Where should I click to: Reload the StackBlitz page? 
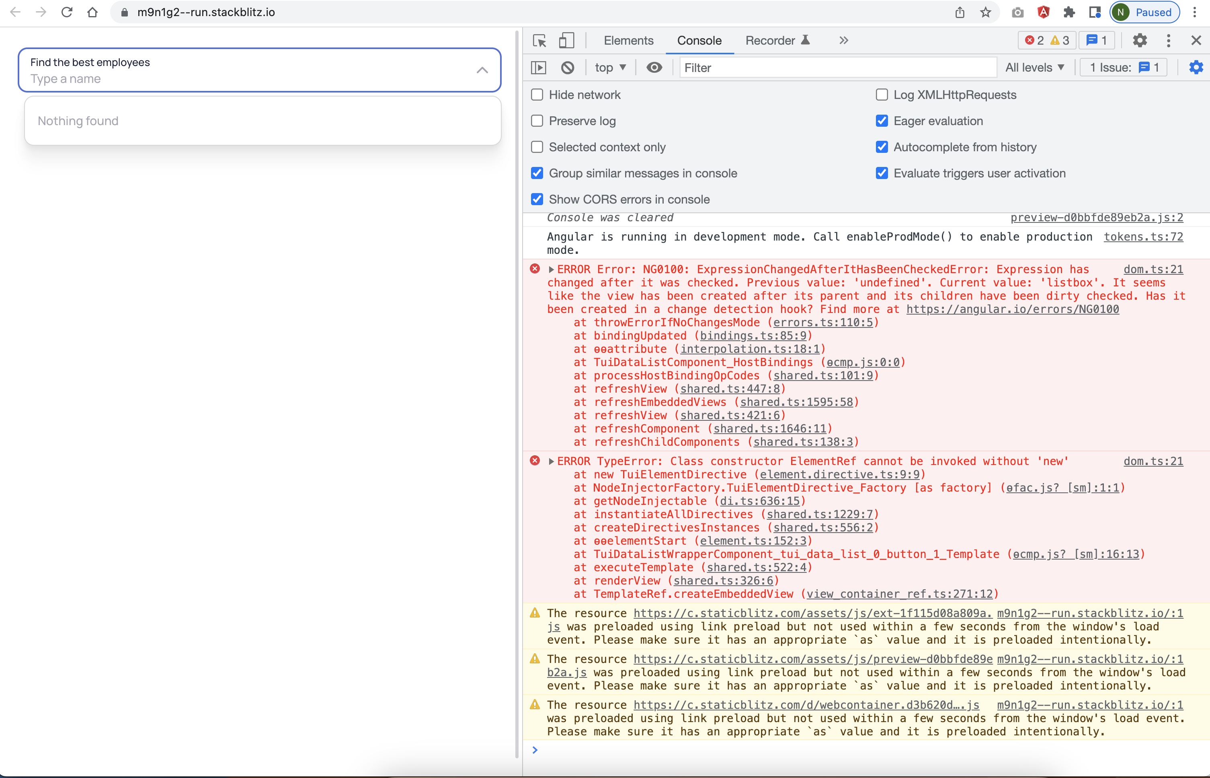(67, 12)
